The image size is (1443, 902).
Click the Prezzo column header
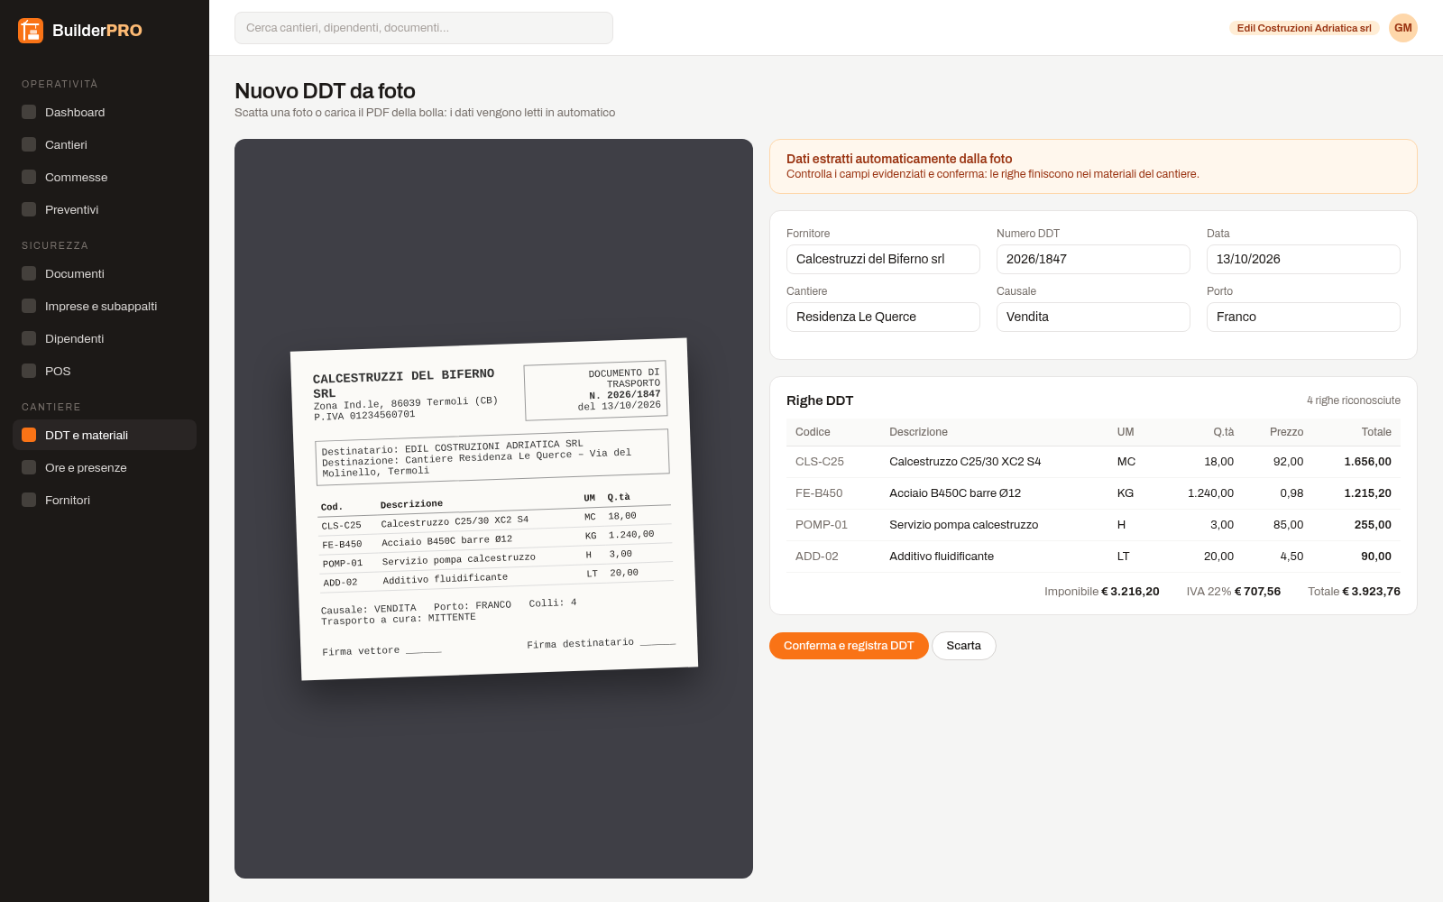[x=1286, y=432]
